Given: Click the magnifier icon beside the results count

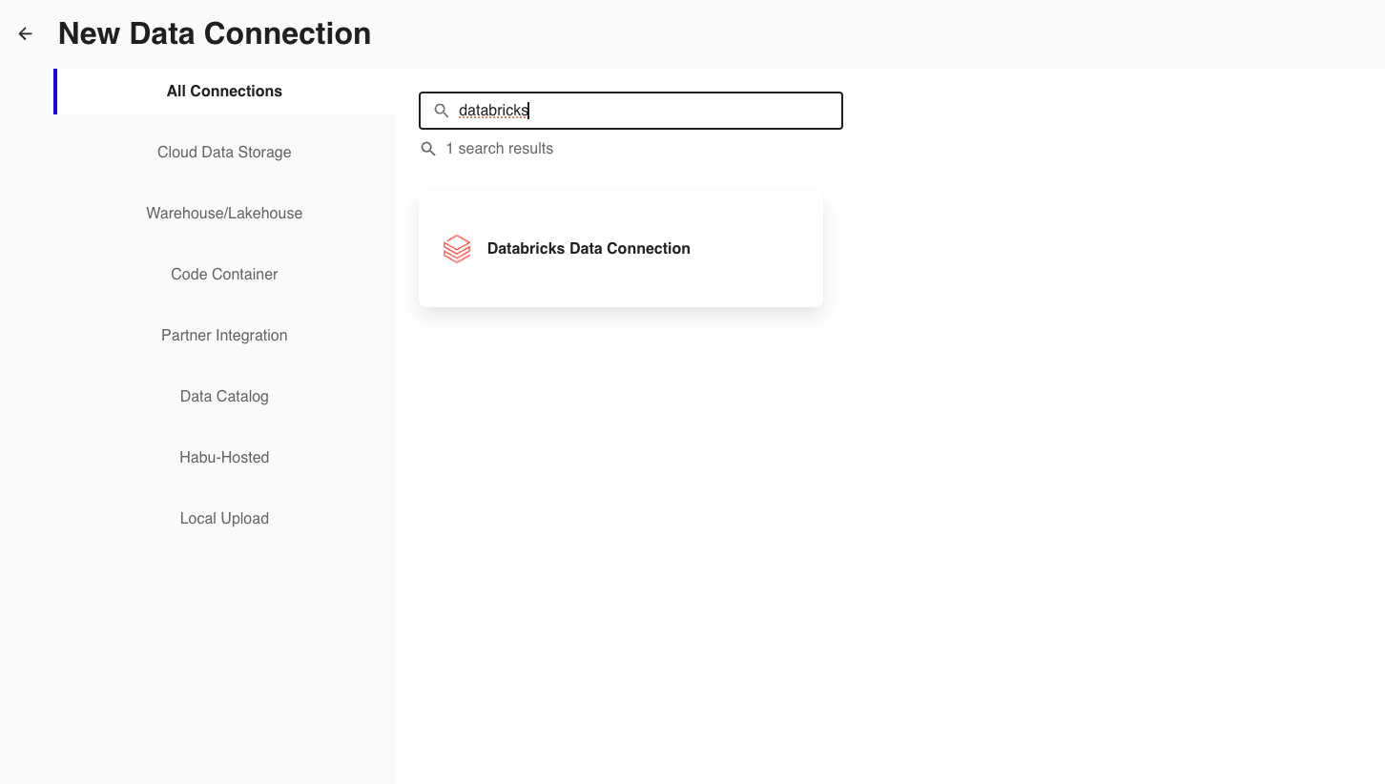Looking at the screenshot, I should click(429, 149).
